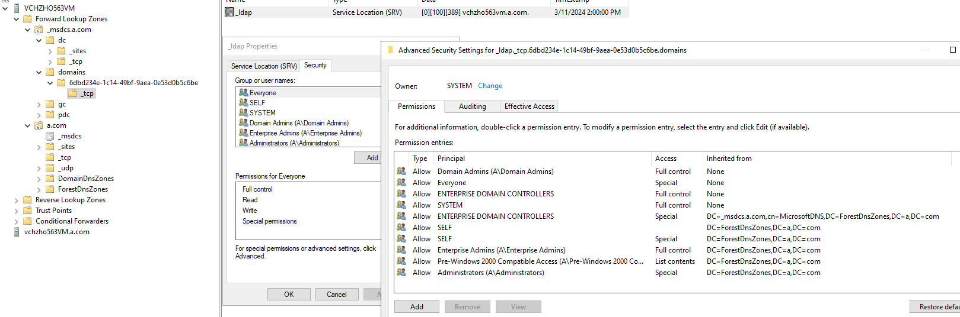Expand the gc node
This screenshot has width=960, height=317.
pyautogui.click(x=39, y=104)
